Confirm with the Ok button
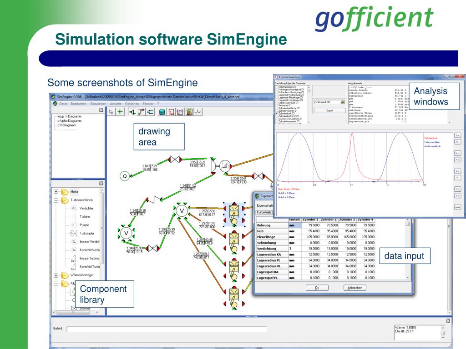466x349 pixels. 317,288
